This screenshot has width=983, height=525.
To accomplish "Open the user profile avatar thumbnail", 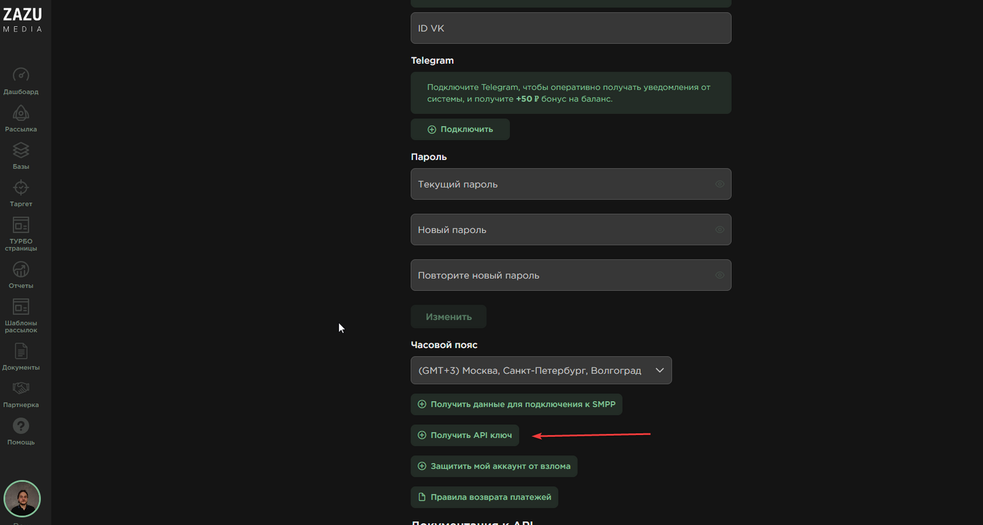I will click(22, 499).
